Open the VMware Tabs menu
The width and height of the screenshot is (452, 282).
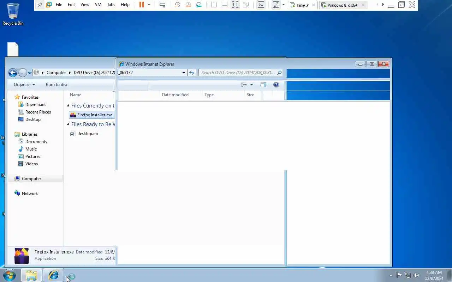click(111, 5)
